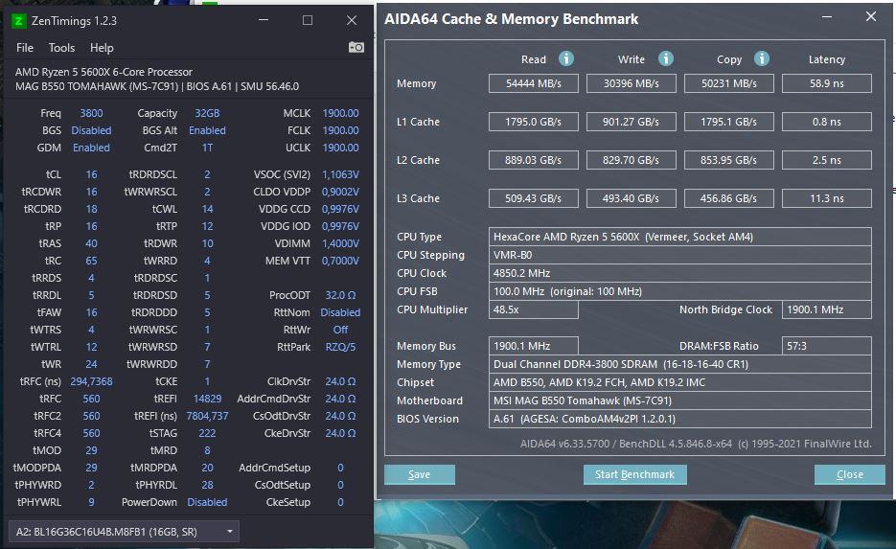
Task: Click the ZenTimings screenshot camera icon
Action: pos(356,47)
